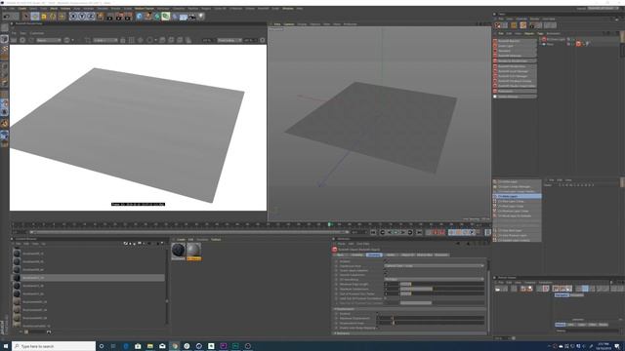
Task: Click the Redshift tag on Plane object
Action: pyautogui.click(x=578, y=43)
